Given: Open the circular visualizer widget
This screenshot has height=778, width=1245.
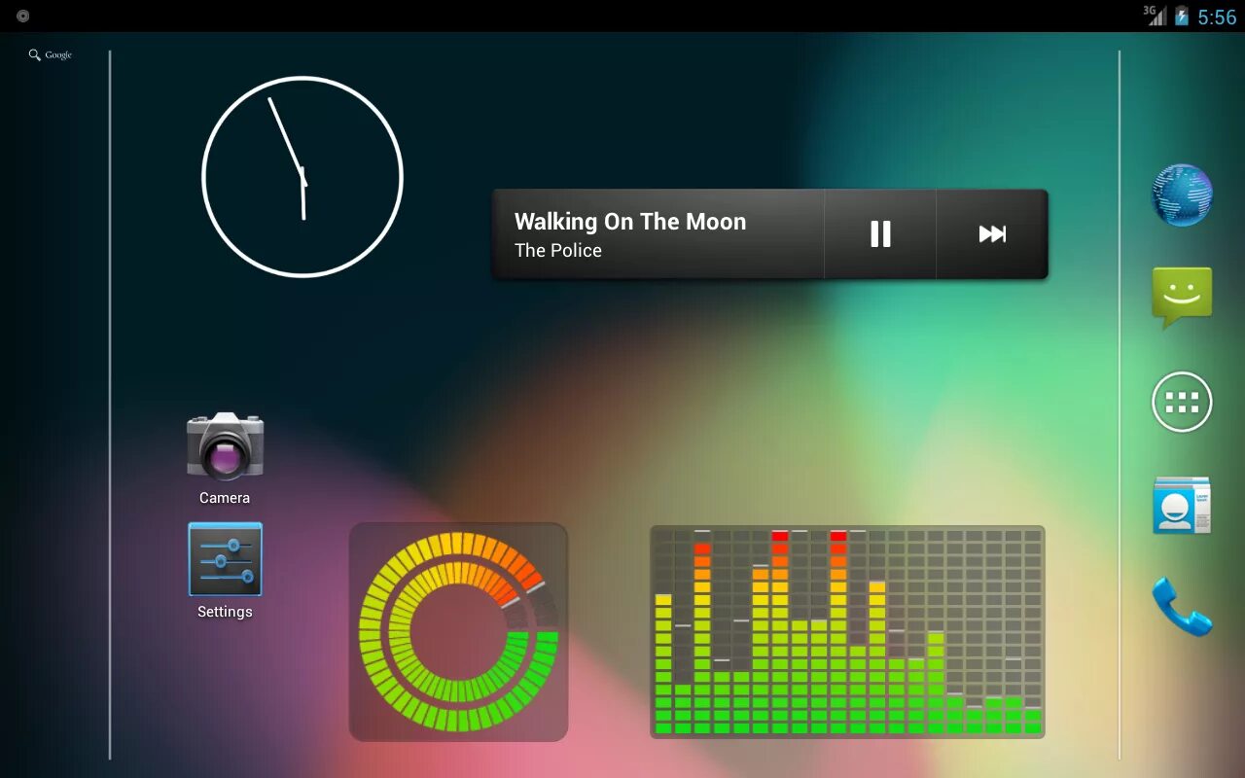Looking at the screenshot, I should coord(458,632).
